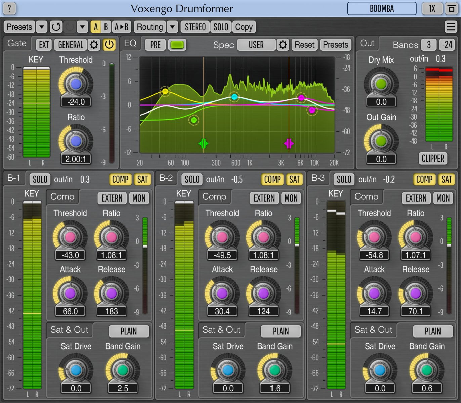This screenshot has height=403, width=461.
Task: Switch to the Sat & Out tab in B-1
Action: [69, 330]
